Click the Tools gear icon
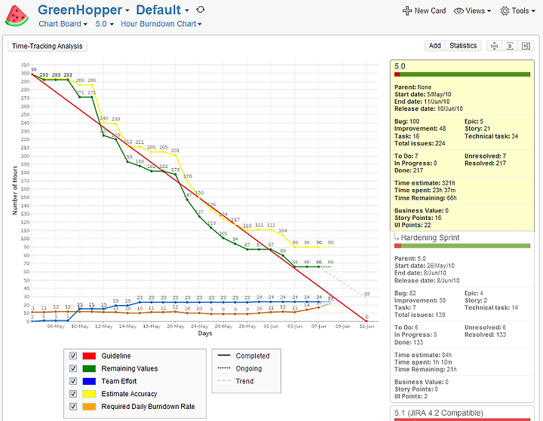Viewport: 543px width, 421px height. (x=505, y=11)
